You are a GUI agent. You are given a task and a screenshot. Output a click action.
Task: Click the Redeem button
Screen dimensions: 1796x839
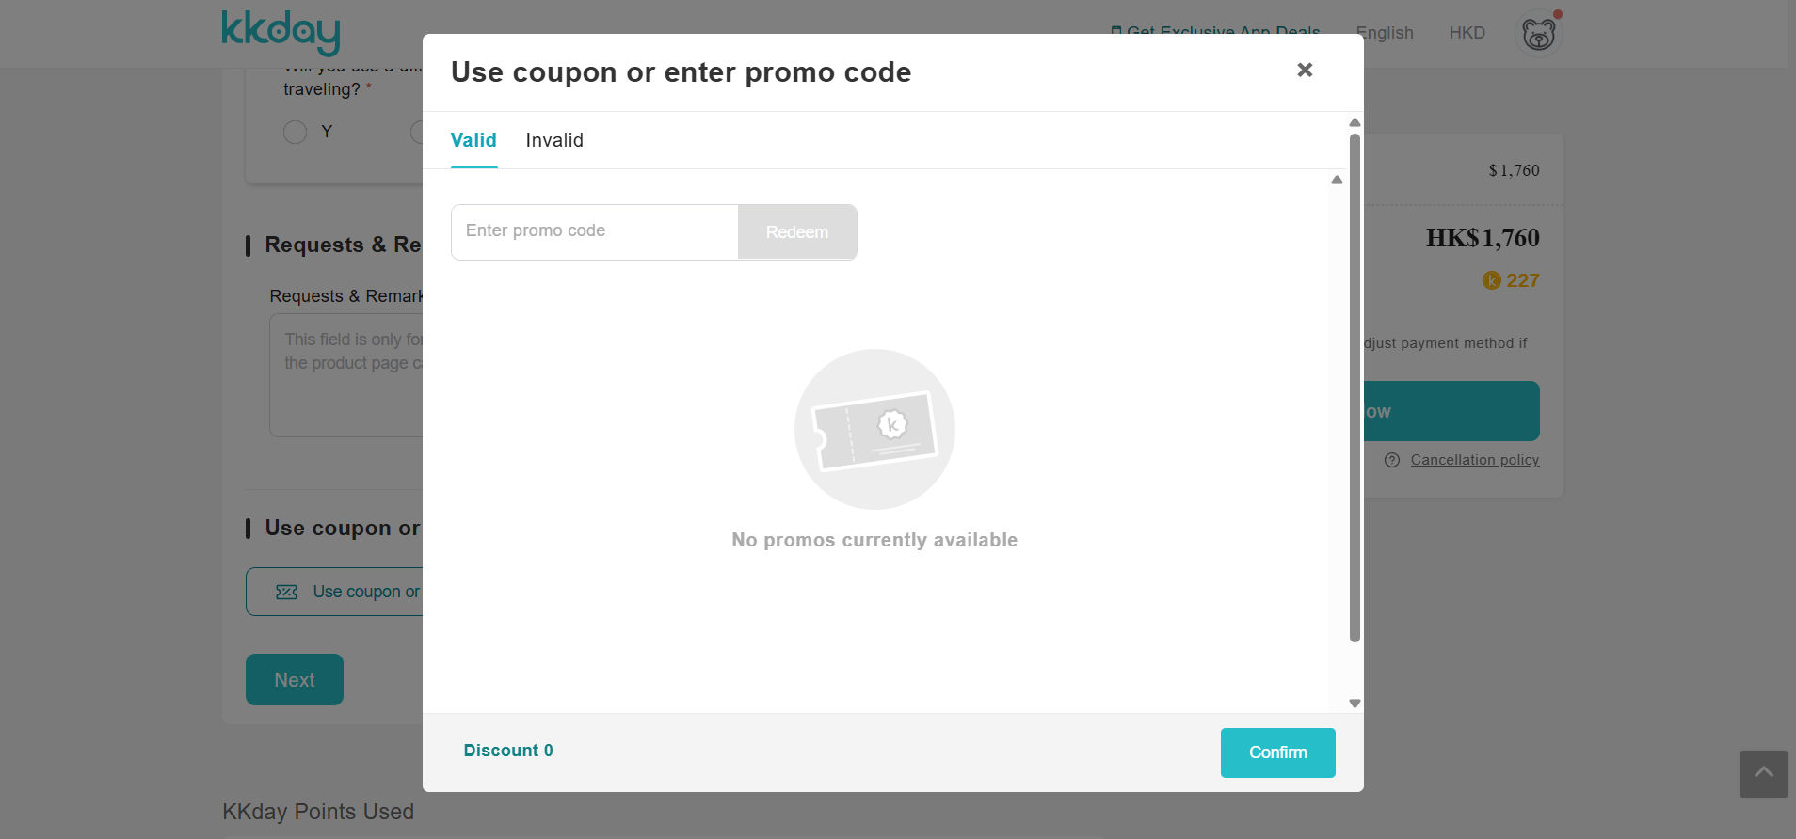pos(797,232)
